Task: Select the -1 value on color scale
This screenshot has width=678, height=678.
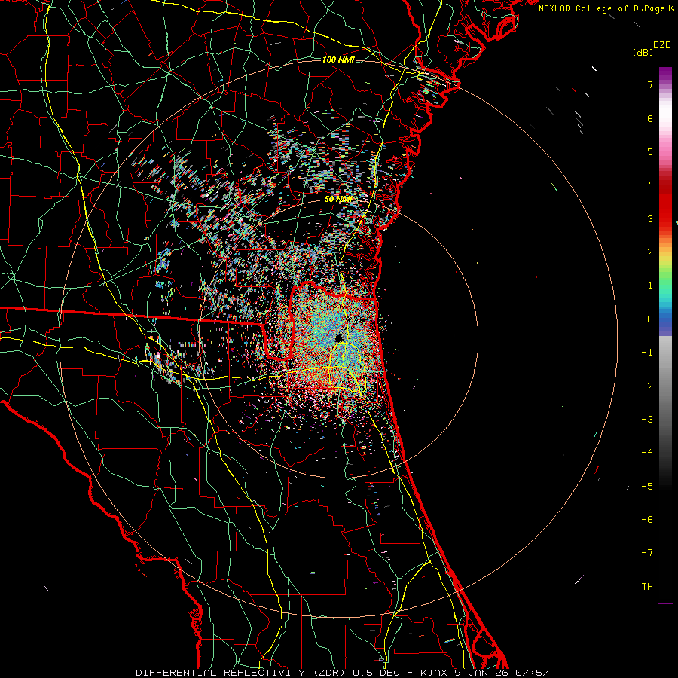Action: [x=647, y=353]
